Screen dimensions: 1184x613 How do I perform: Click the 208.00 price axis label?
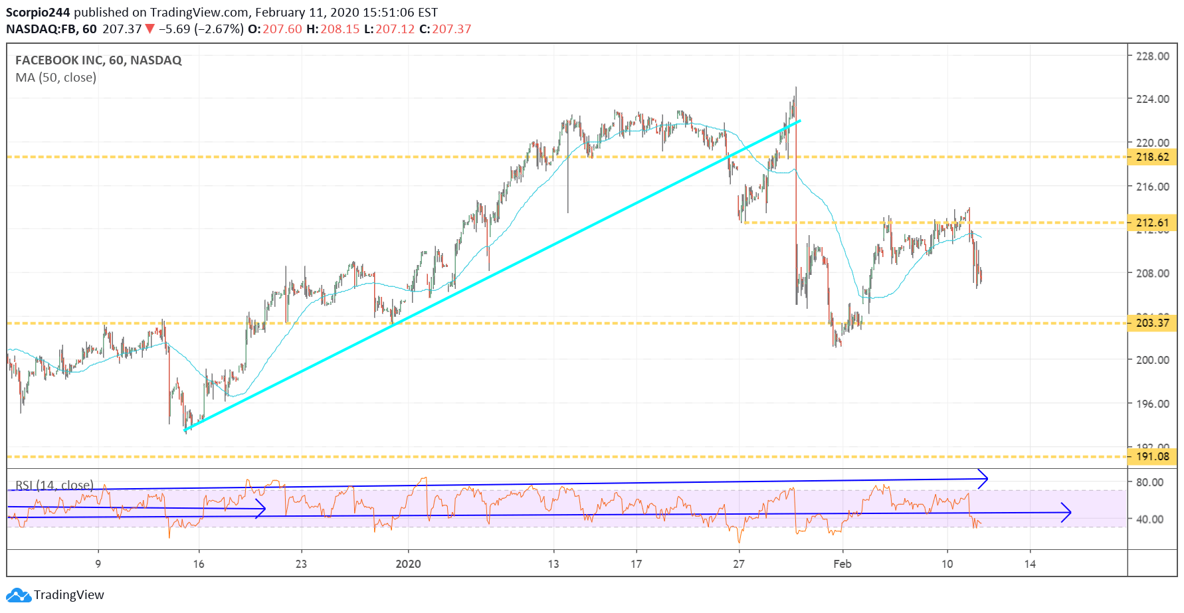(1153, 273)
